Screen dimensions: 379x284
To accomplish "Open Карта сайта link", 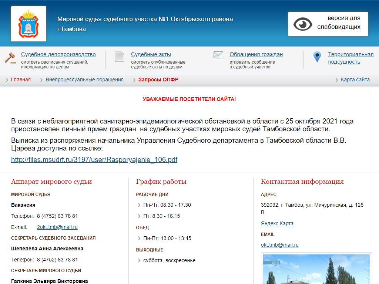I will tap(355, 80).
